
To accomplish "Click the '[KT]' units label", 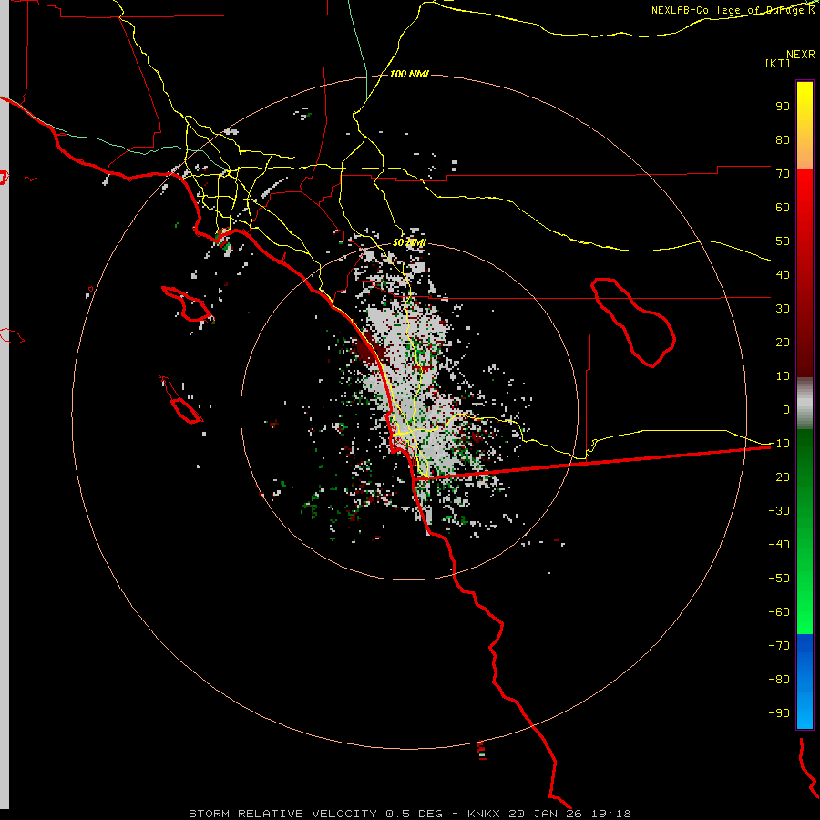I will (777, 63).
